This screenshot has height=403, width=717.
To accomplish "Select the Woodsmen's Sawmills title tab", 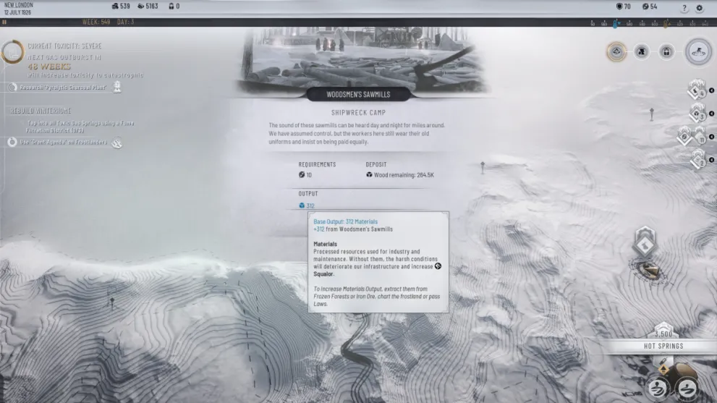I will point(358,95).
